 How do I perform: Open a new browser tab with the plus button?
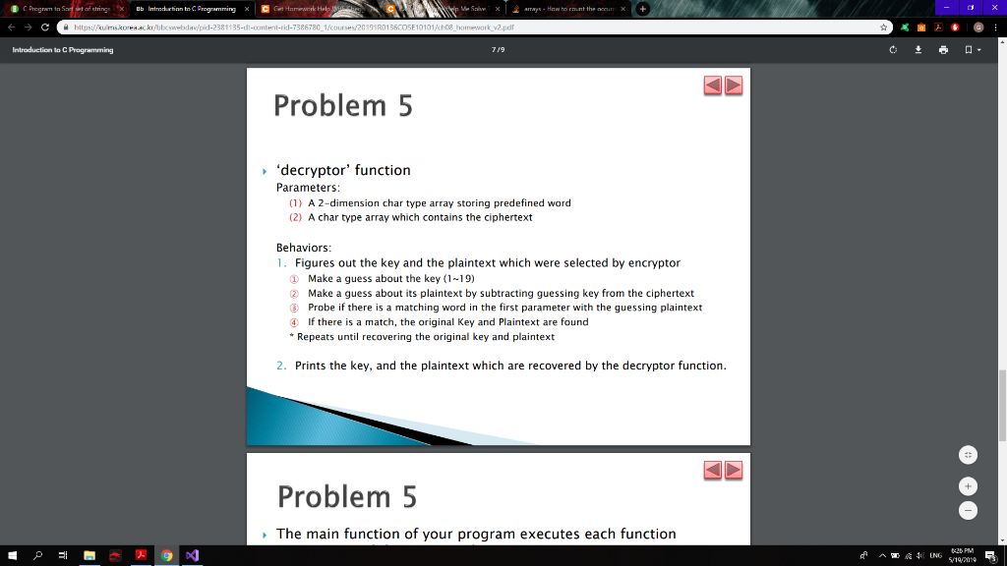tap(641, 7)
